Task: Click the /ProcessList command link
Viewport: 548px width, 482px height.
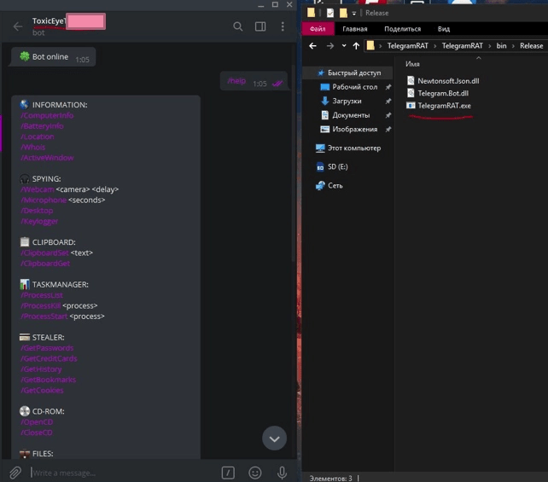Action: point(42,295)
